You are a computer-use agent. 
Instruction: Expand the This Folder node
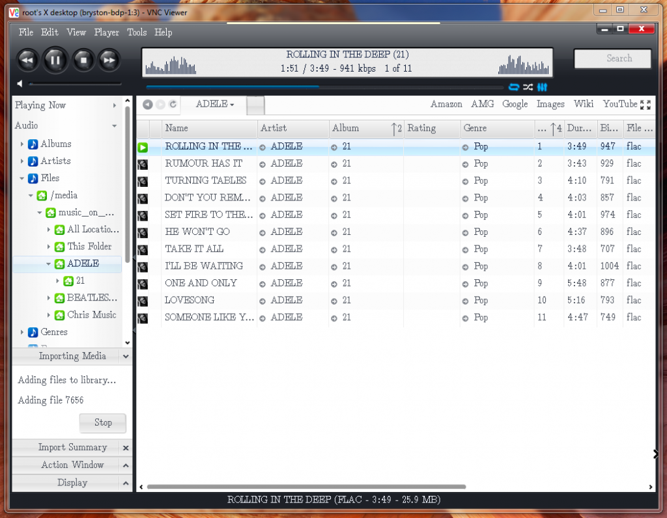click(x=48, y=247)
